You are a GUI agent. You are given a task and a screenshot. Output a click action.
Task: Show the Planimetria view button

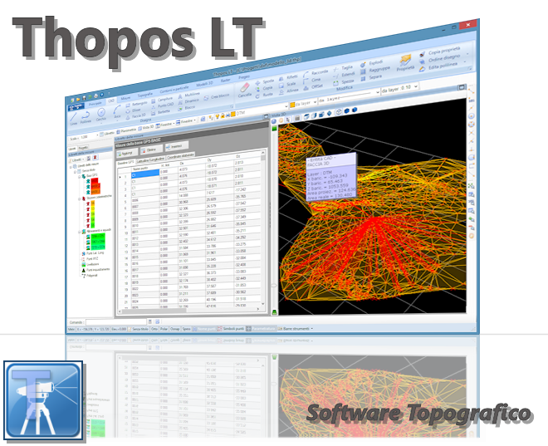(x=126, y=130)
